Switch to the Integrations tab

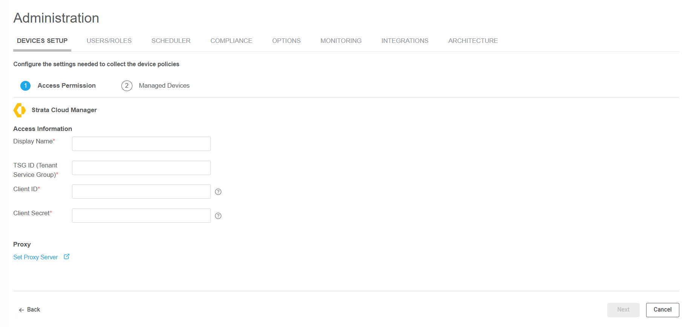coord(405,41)
